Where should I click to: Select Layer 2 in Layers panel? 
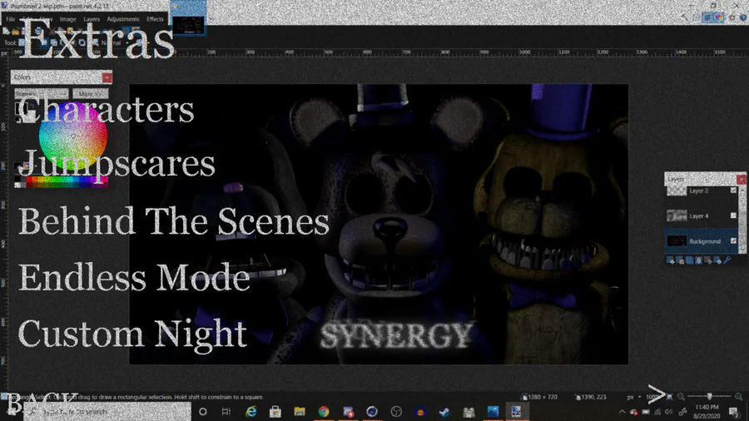click(702, 191)
